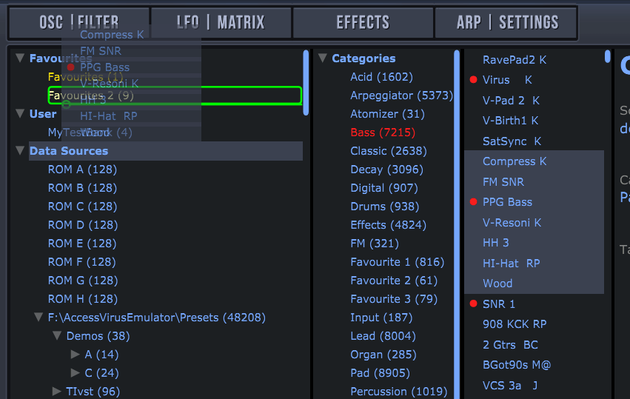Open the EFFECTS tab
Viewport: 630px width, 399px height.
coord(363,22)
